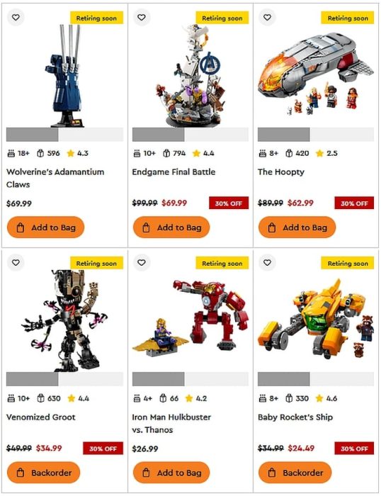Click image carousel bar under Iron Man Hulkbuster

[x=190, y=379]
